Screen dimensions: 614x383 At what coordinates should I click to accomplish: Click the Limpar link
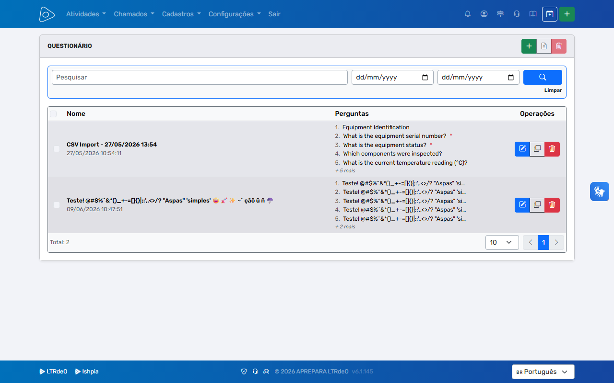[x=553, y=90]
